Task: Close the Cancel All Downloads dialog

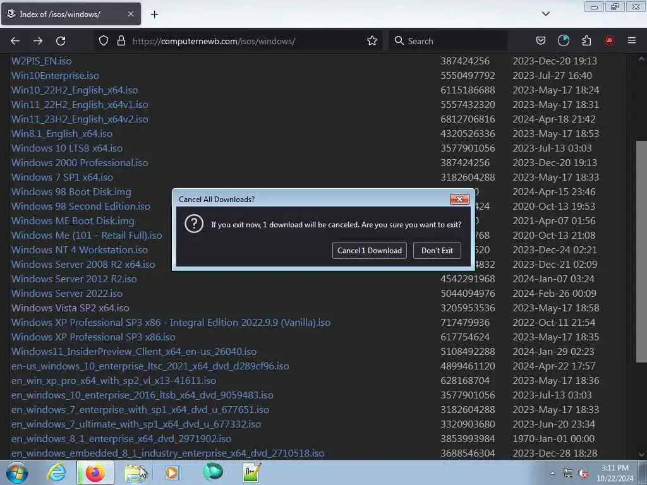Action: 459,199
